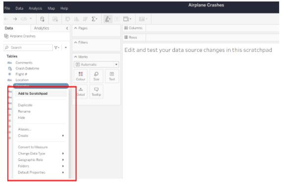This screenshot has width=283, height=192.
Task: Expand the Geographic Role submenu
Action: pos(41,160)
